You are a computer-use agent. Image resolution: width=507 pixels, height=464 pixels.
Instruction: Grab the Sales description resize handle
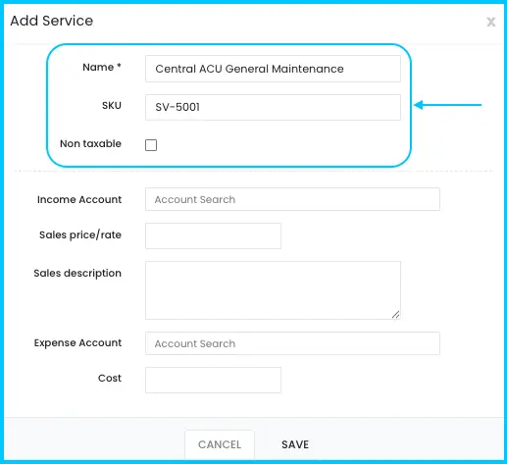point(395,315)
